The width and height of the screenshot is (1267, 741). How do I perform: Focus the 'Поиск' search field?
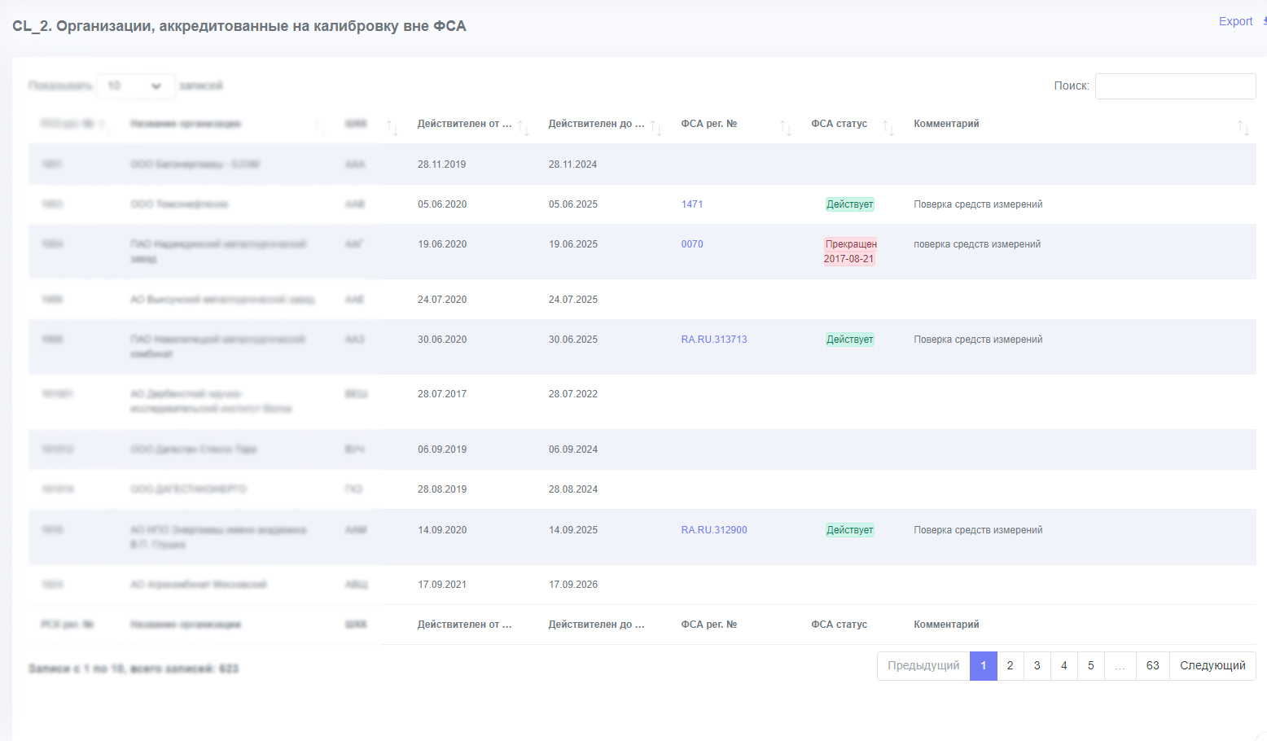1175,86
